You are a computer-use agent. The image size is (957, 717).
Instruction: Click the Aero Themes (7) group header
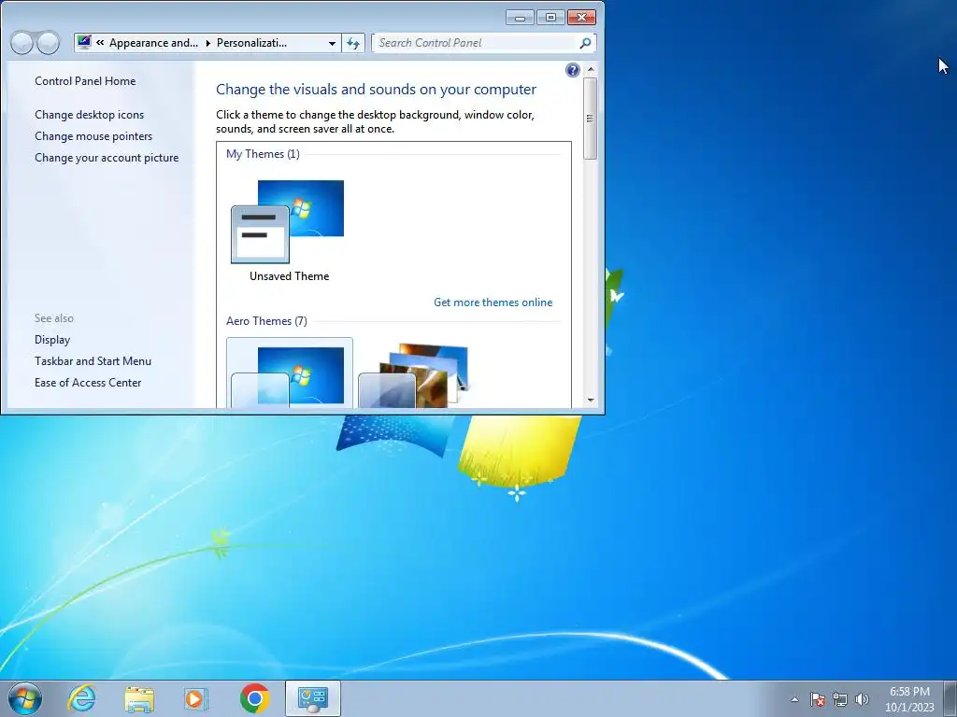point(266,321)
